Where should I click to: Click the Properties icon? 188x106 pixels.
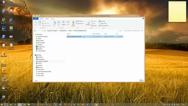point(88,23)
